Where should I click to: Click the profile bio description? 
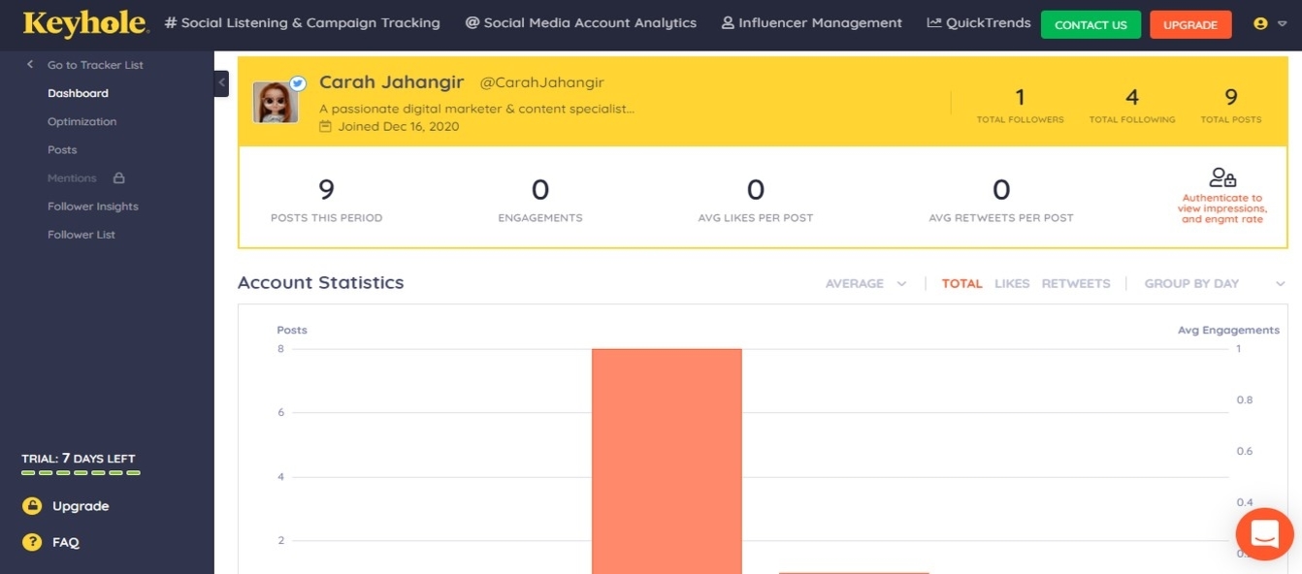(476, 109)
